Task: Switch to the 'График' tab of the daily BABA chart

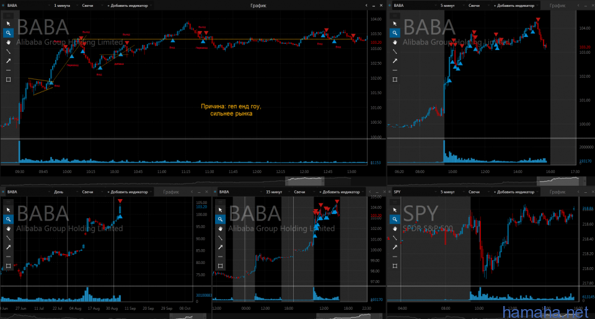Action: pyautogui.click(x=171, y=192)
